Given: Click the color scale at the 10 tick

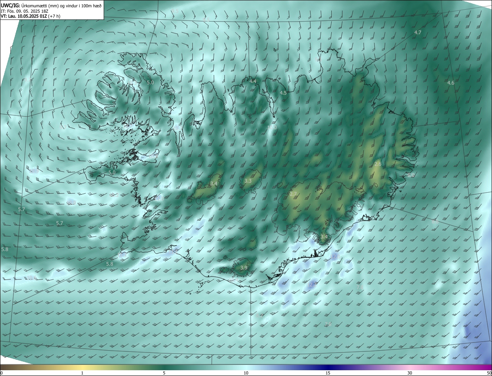Looking at the screenshot, I should click(x=246, y=373).
